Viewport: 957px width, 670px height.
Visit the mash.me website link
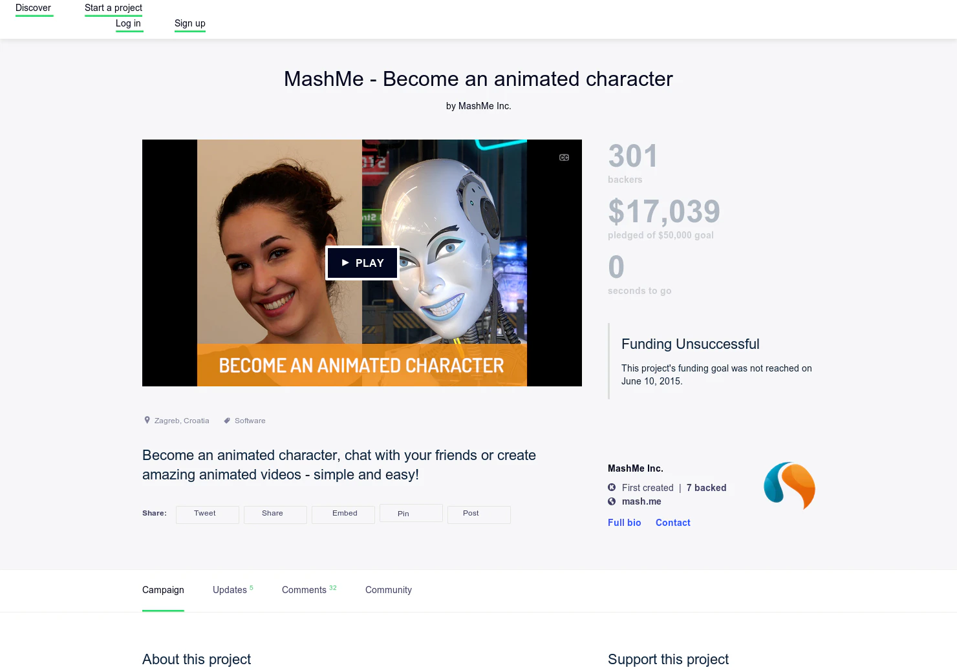click(641, 501)
